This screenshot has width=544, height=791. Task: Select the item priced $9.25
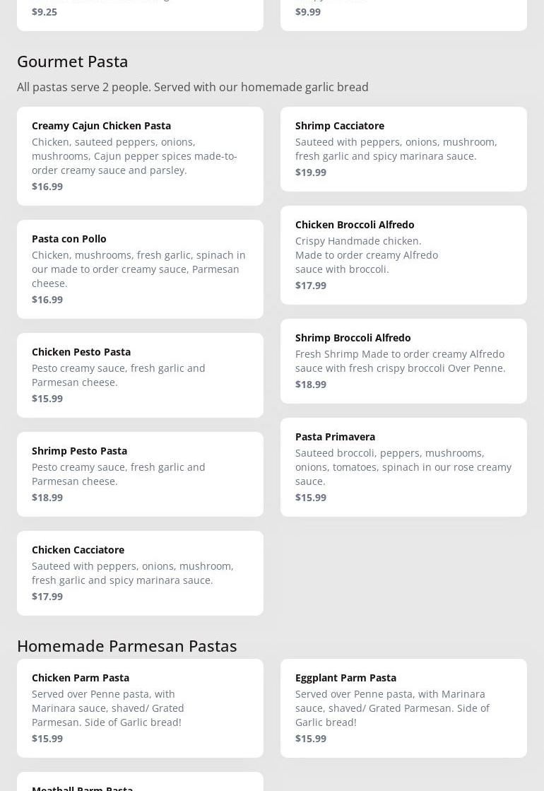point(140,13)
